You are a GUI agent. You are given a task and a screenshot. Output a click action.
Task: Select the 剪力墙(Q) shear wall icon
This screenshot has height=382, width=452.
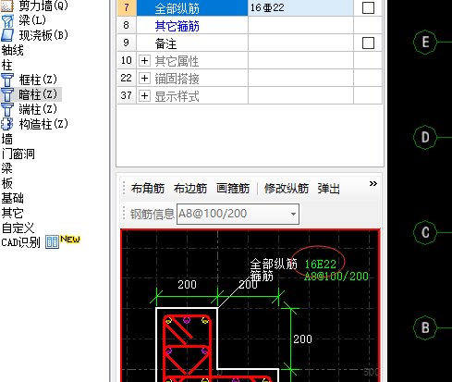click(x=7, y=6)
